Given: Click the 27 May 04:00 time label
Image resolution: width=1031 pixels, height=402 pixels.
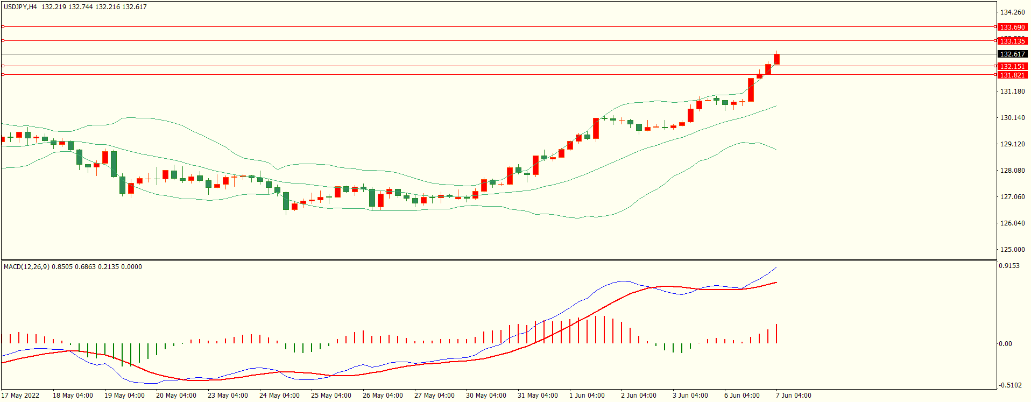Looking at the screenshot, I should [x=434, y=396].
